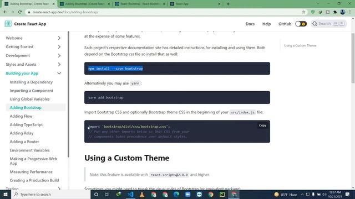The image size is (355, 199).
Task: Open Visual Studio Code from taskbar
Action: click(x=130, y=194)
